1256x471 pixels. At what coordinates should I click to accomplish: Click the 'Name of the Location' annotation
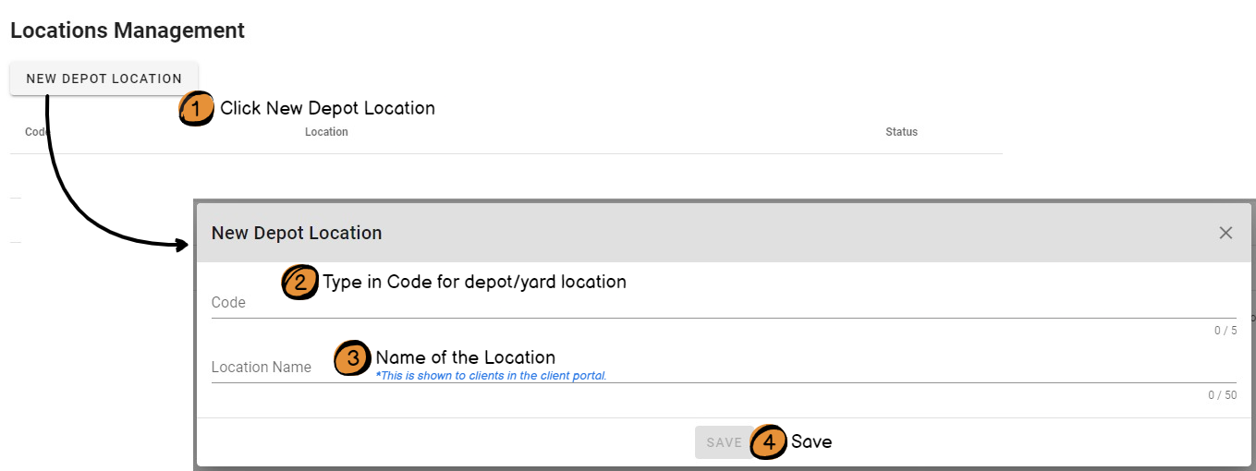(x=465, y=357)
